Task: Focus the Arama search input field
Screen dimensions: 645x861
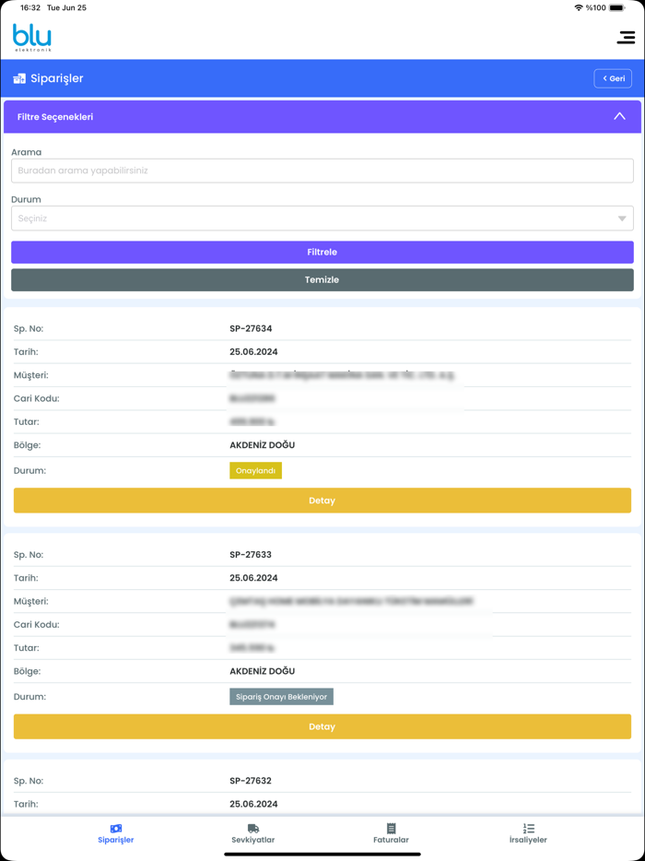Action: tap(322, 171)
